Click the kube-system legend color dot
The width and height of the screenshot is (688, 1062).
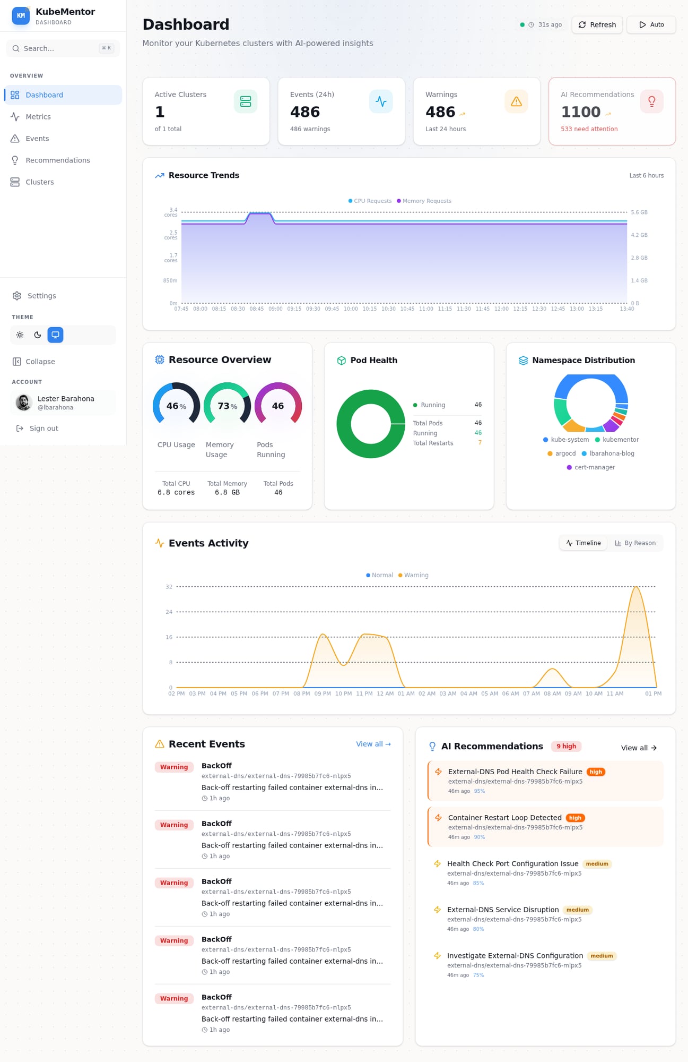click(545, 440)
